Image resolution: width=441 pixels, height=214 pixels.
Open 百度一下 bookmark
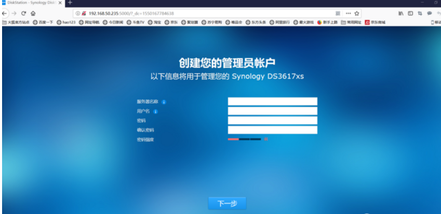43,22
